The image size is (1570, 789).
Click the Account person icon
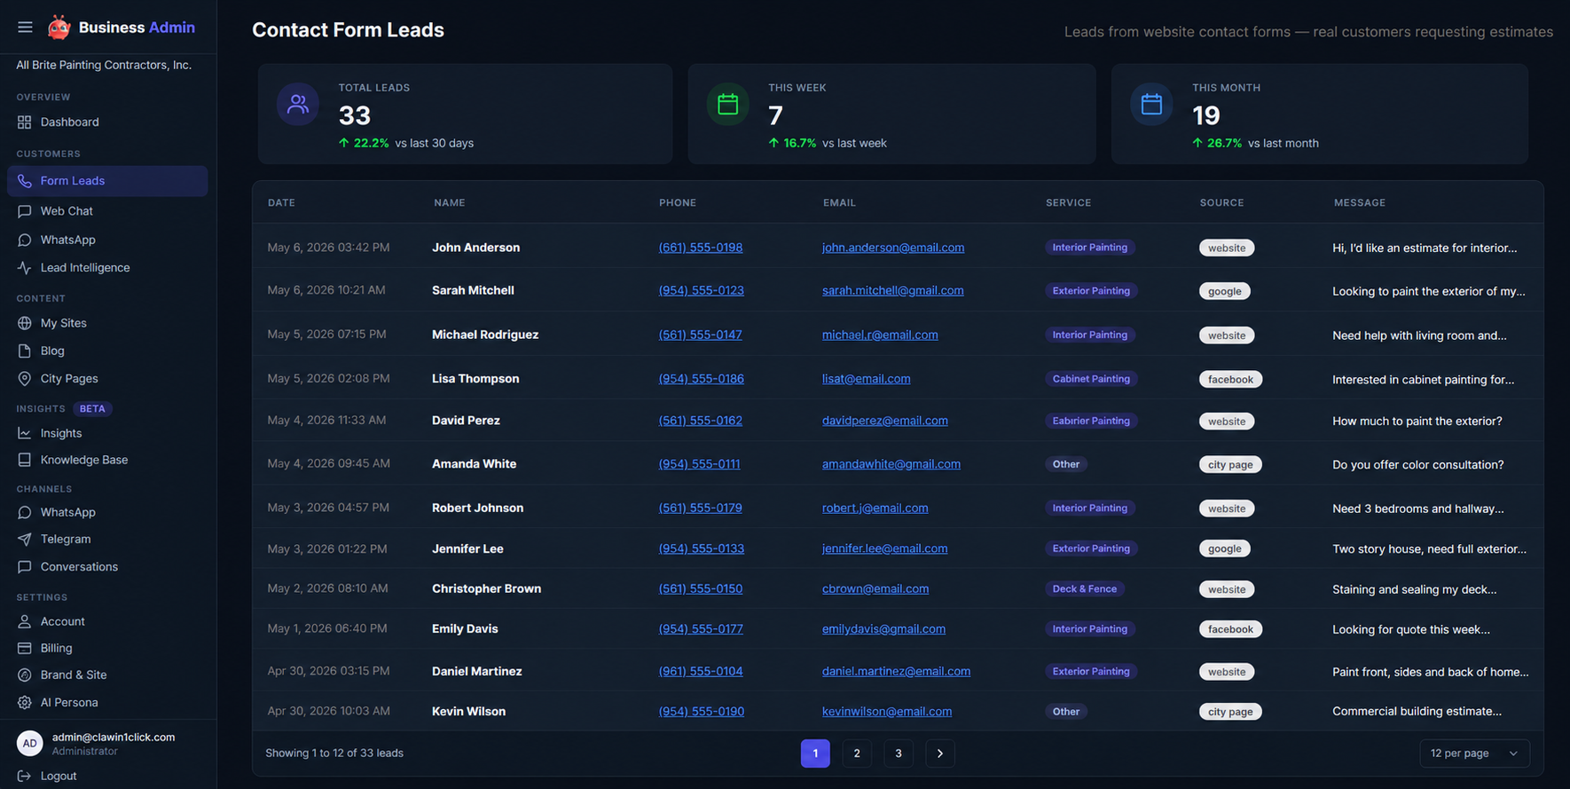pos(24,622)
